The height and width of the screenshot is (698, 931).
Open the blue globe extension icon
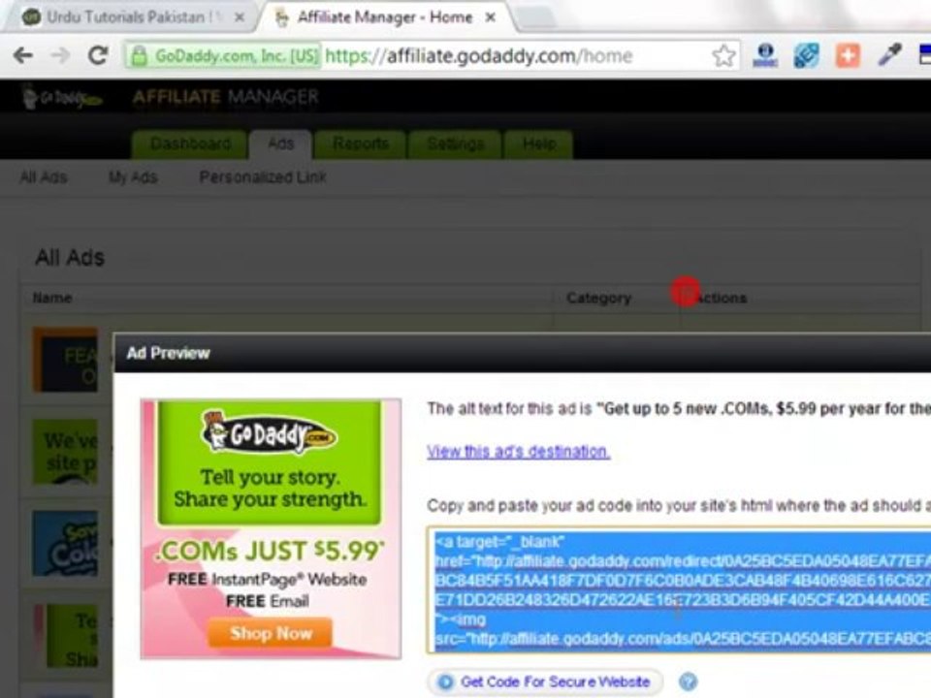point(765,56)
